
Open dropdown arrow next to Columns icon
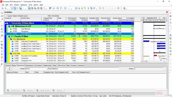point(55,8)
